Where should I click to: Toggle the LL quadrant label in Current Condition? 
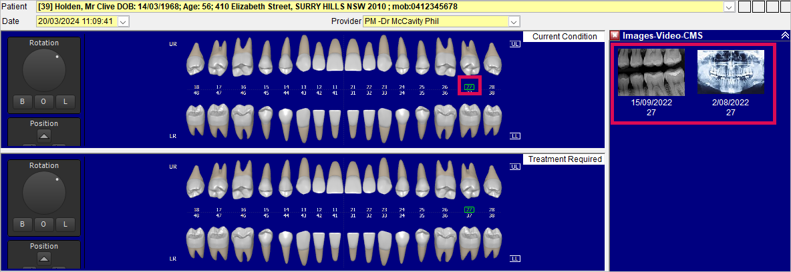click(515, 135)
